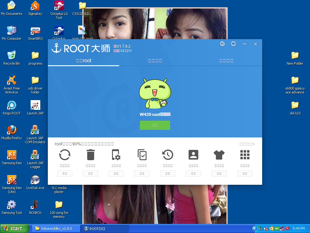Switch to the active root tab
This screenshot has width=310, height=233.
pos(84,61)
